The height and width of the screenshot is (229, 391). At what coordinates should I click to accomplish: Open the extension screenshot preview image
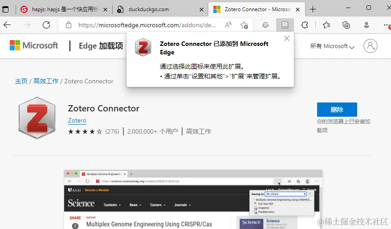[193, 199]
